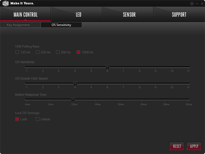Open the language globe icon

click(x=192, y=4)
